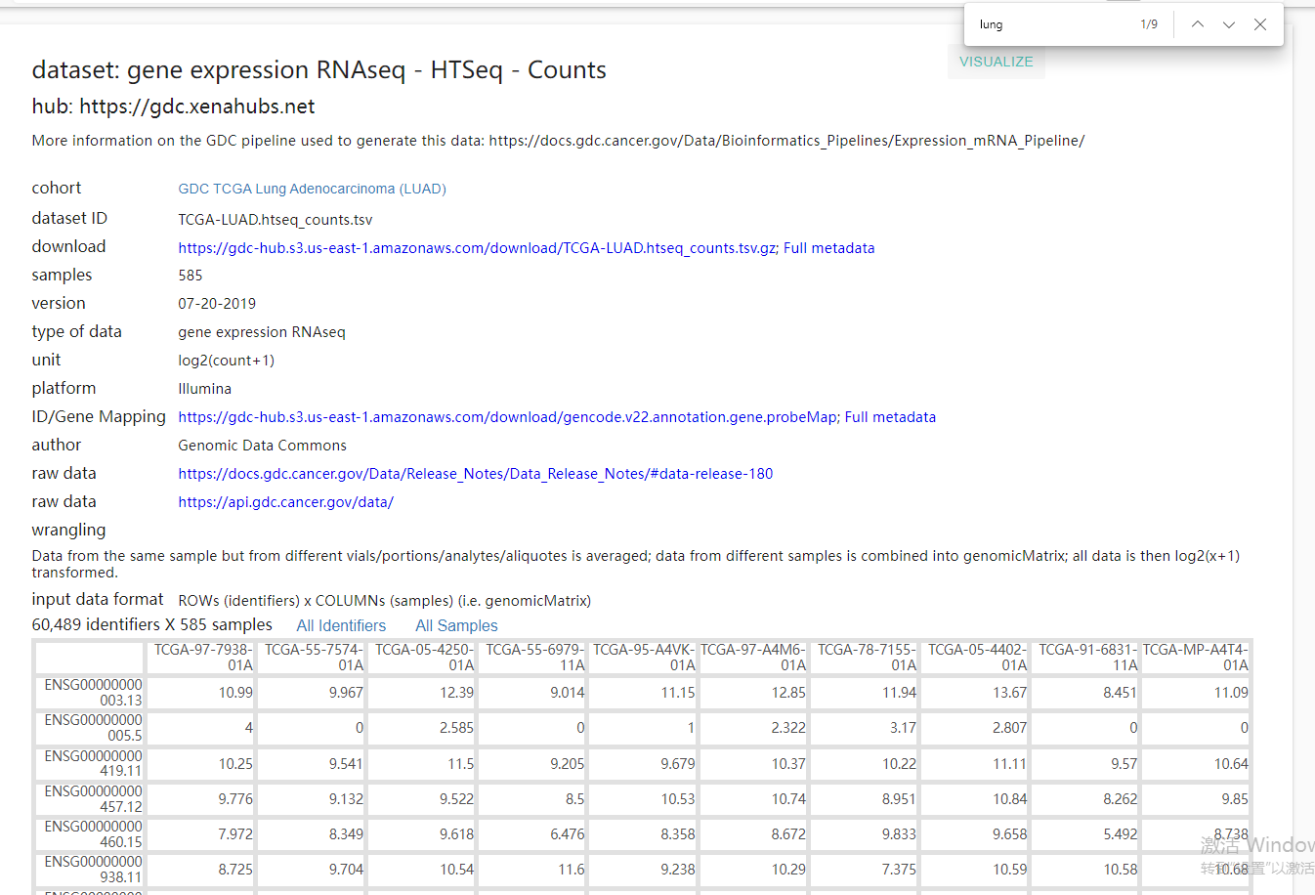This screenshot has width=1315, height=895.
Task: Click column header TCGA-78-7155-01A
Action: [x=867, y=658]
